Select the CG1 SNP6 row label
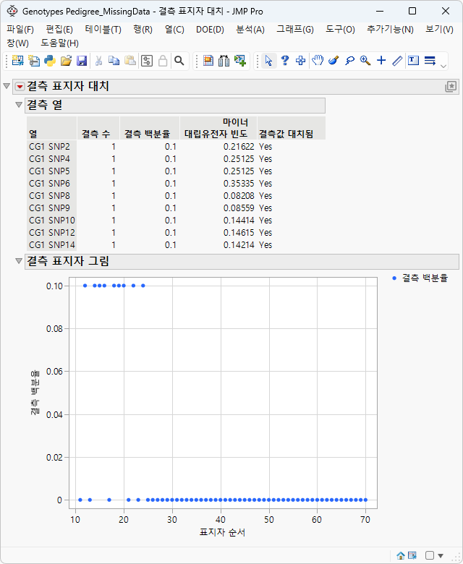Image resolution: width=463 pixels, height=564 pixels. pyautogui.click(x=49, y=184)
